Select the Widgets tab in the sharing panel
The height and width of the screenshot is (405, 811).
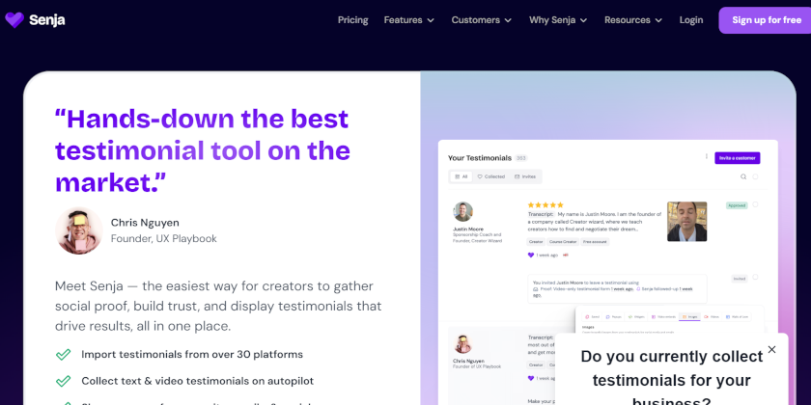(x=636, y=316)
